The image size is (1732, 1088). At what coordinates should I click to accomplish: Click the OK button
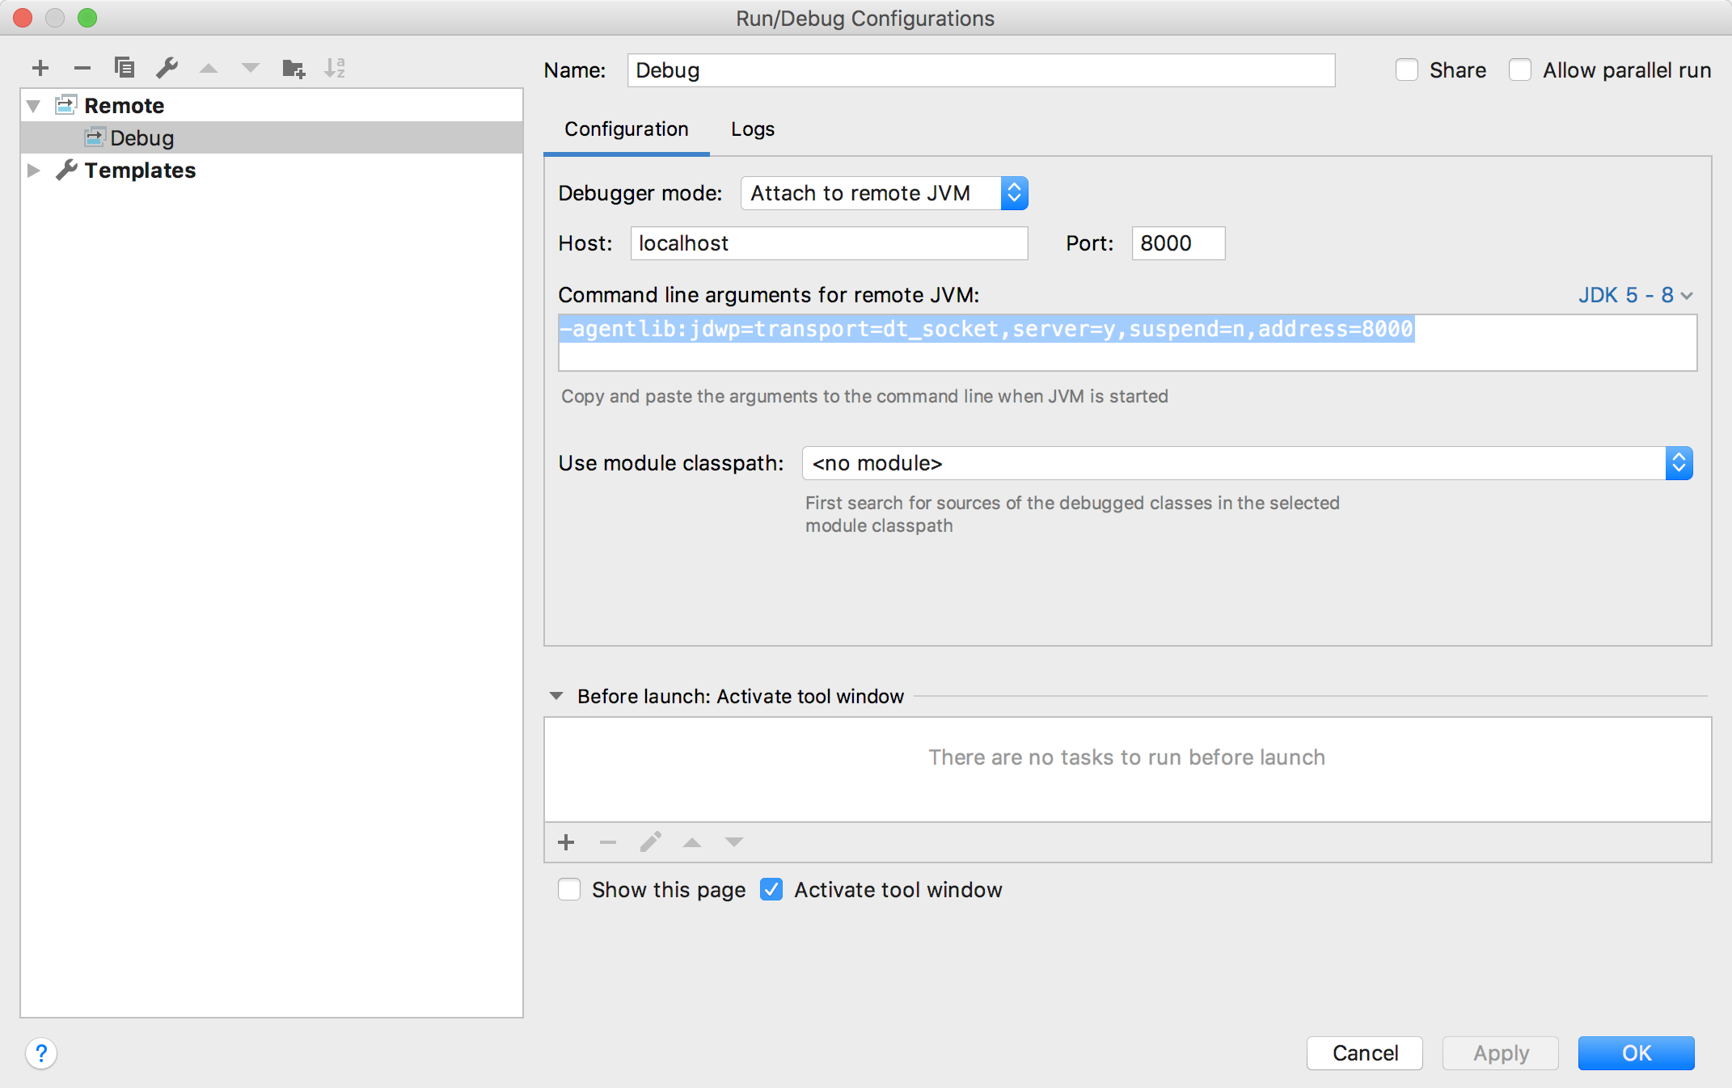[1635, 1053]
